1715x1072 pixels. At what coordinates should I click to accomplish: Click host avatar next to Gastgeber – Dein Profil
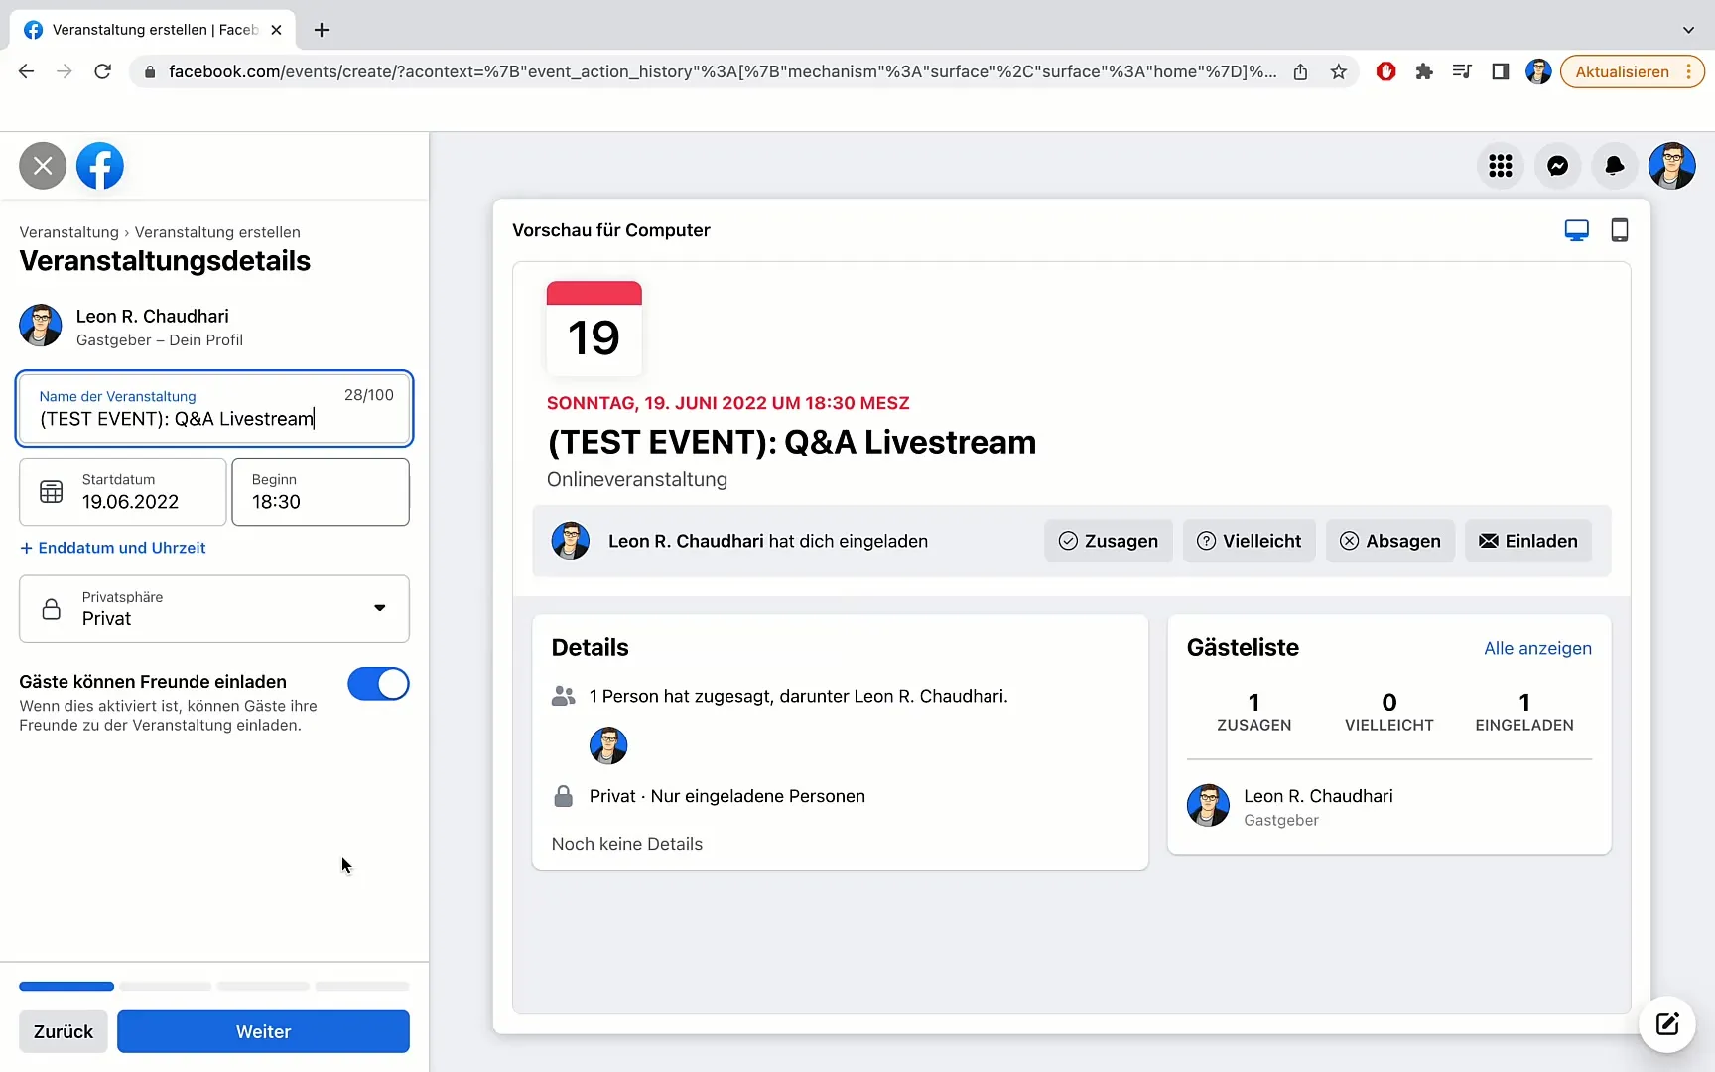click(41, 326)
